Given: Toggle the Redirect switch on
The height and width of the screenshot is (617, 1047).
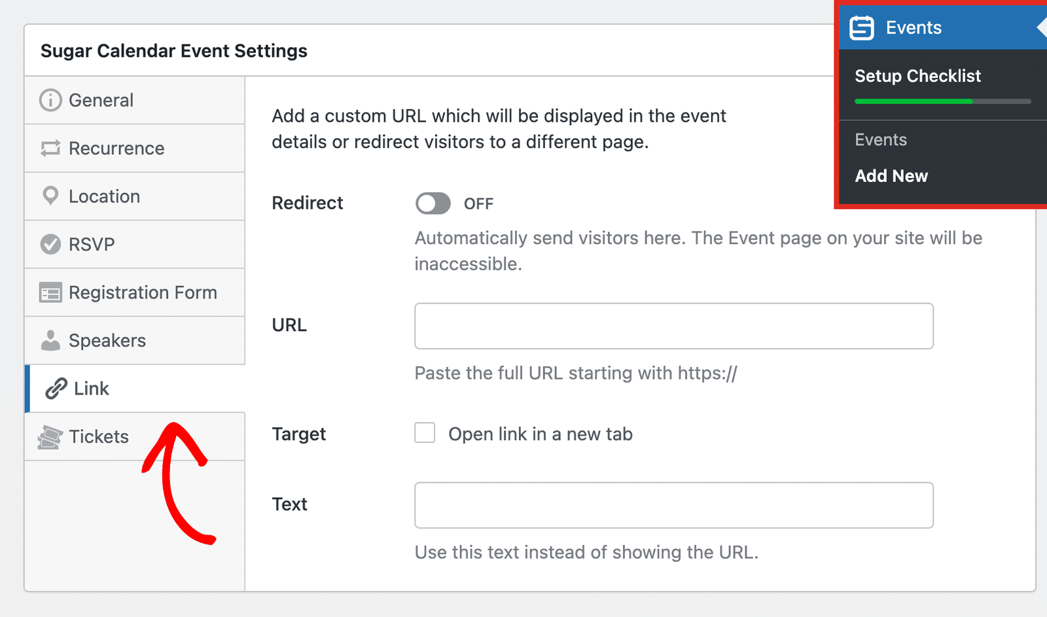Looking at the screenshot, I should pyautogui.click(x=433, y=203).
